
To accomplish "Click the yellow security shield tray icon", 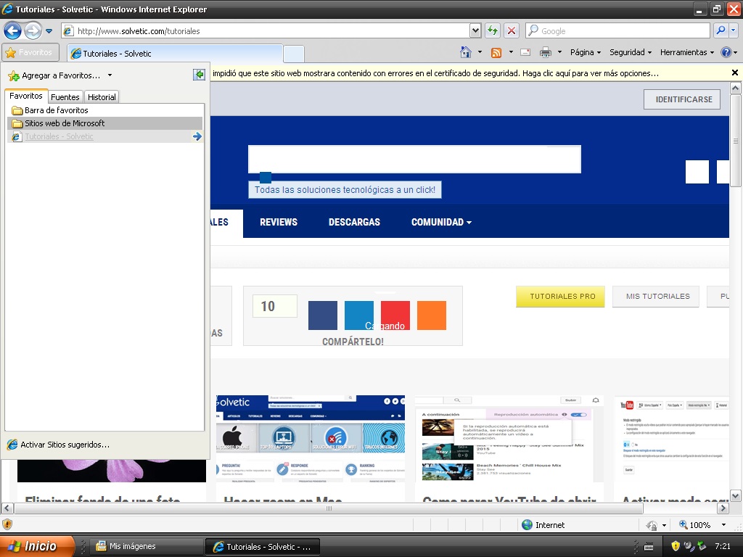I will tap(676, 546).
